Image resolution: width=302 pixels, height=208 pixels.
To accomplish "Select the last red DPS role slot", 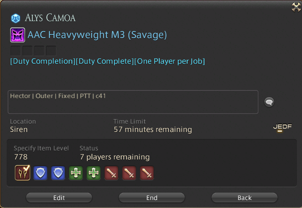I will [147, 173].
